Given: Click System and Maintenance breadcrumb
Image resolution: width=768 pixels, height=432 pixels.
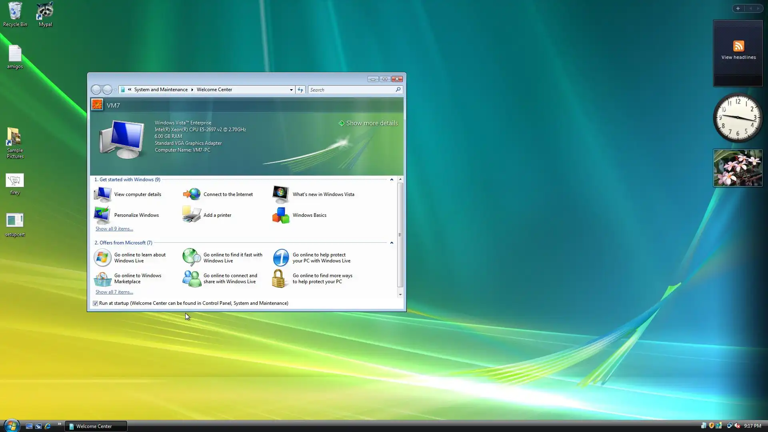Looking at the screenshot, I should [x=161, y=90].
